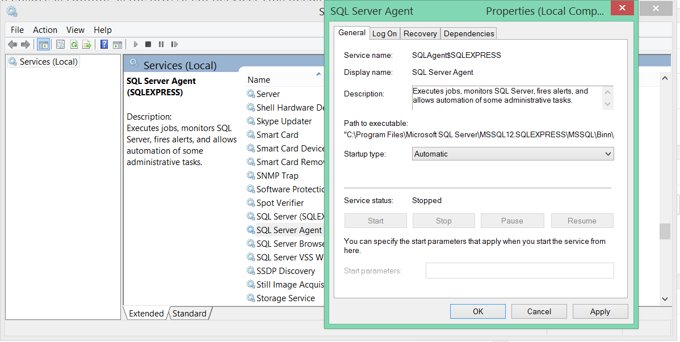Click gear icon beside Smart Card row
This screenshot has height=342, width=680.
[251, 135]
